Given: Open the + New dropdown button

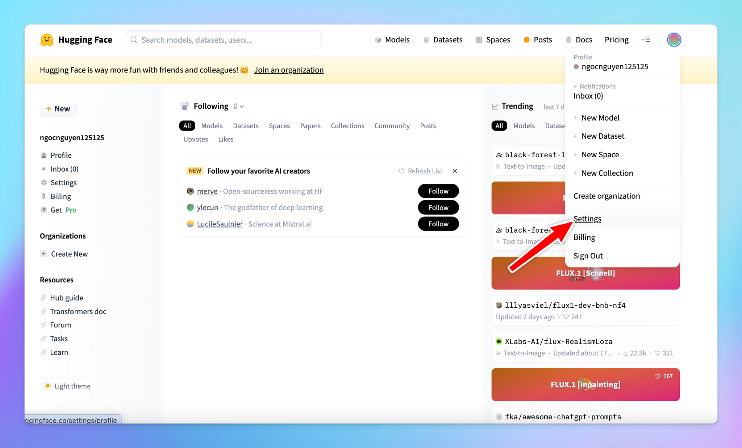Looking at the screenshot, I should pyautogui.click(x=58, y=109).
